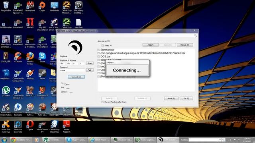Open the Recycle Bin desktop icon
The image size is (255, 143).
tap(6, 7)
